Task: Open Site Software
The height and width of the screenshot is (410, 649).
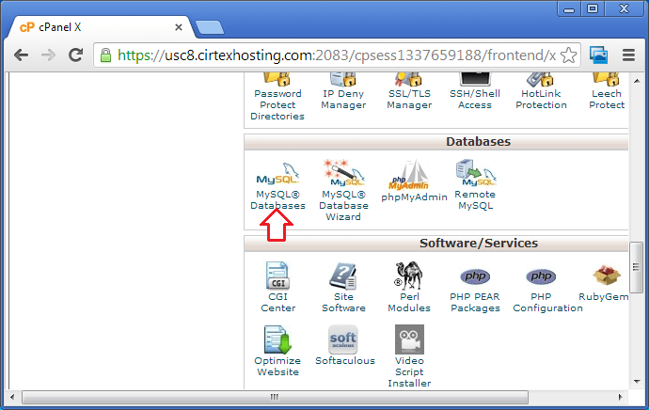Action: point(343,277)
